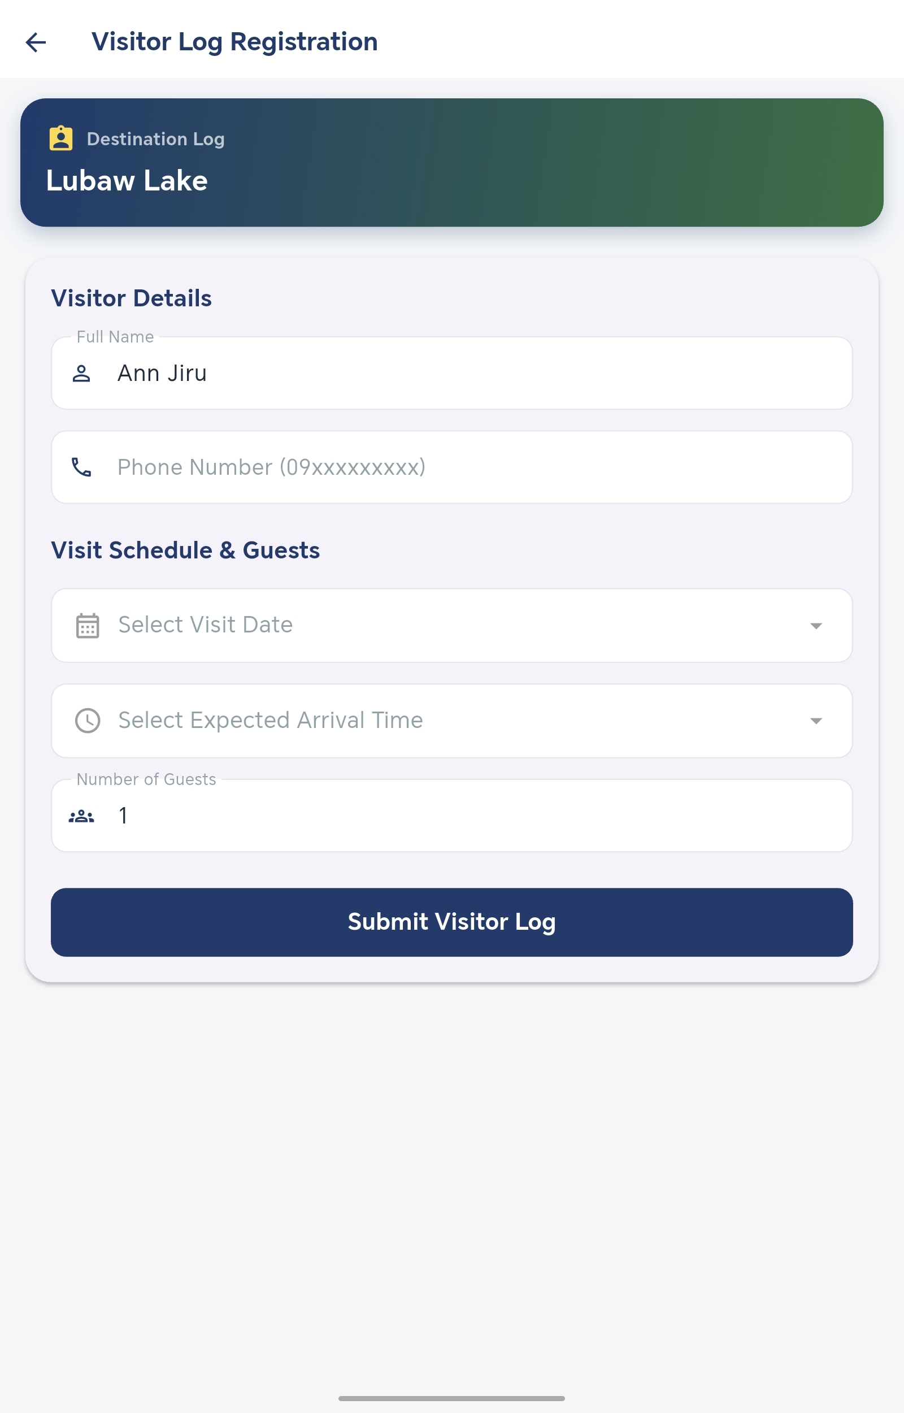Screen dimensions: 904x1413
Task: Focus the Full Name field with Ann Jiru
Action: (452, 374)
